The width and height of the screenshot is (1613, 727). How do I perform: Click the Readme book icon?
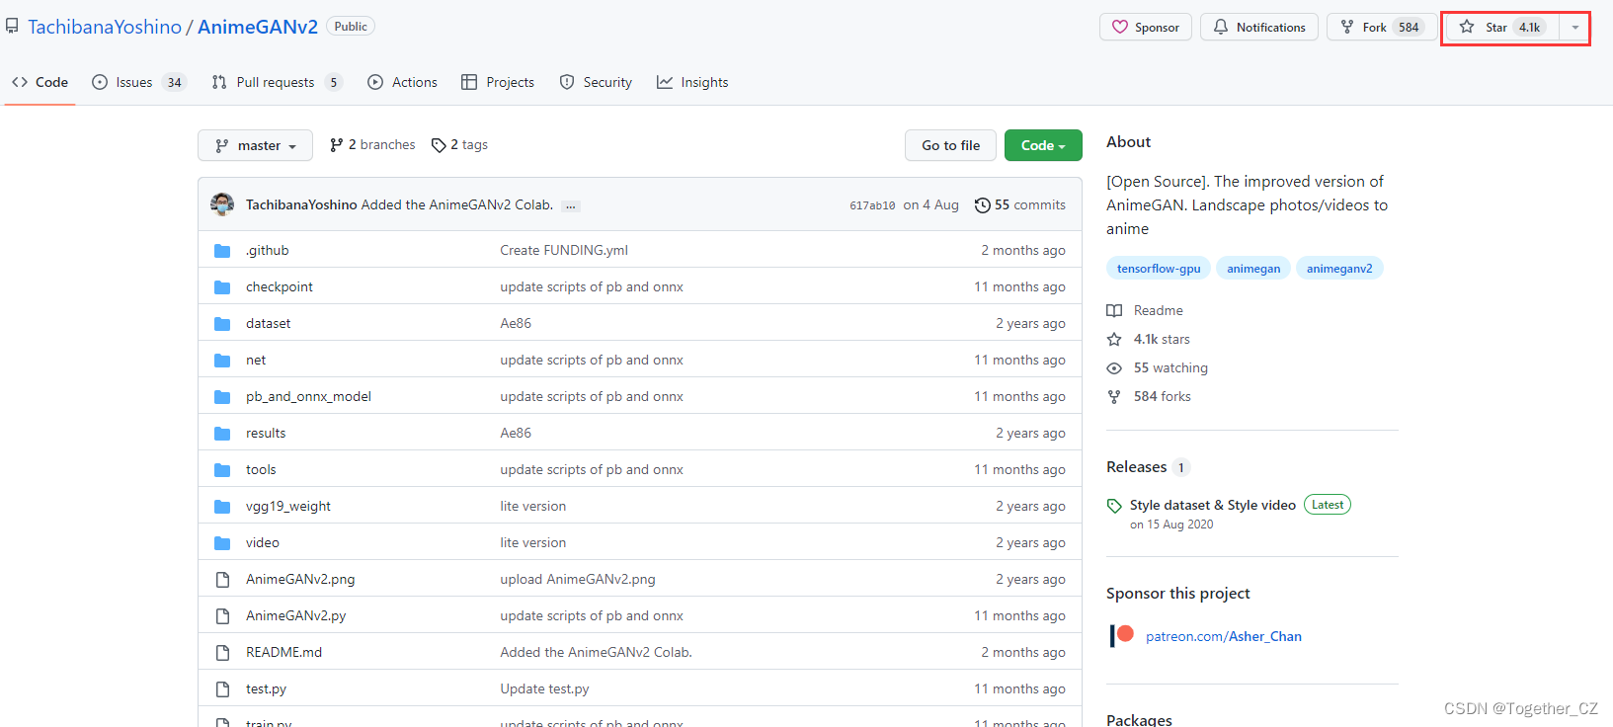click(1114, 310)
